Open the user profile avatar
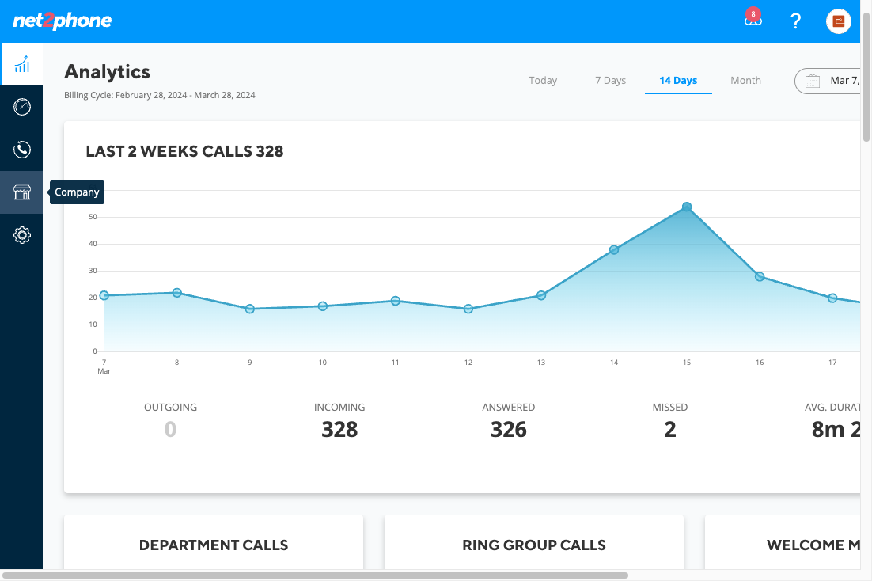The width and height of the screenshot is (872, 581). point(839,21)
